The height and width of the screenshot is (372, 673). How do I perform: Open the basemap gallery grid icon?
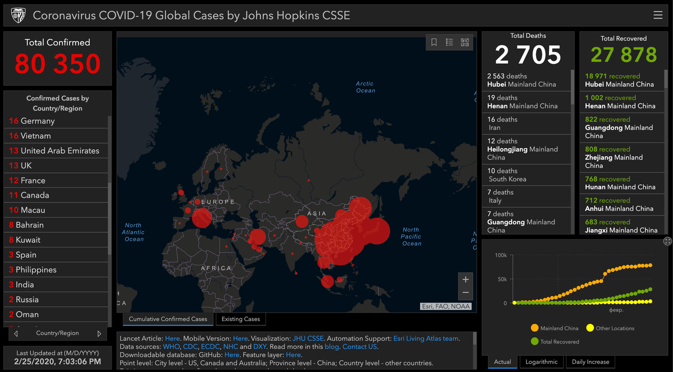[464, 42]
